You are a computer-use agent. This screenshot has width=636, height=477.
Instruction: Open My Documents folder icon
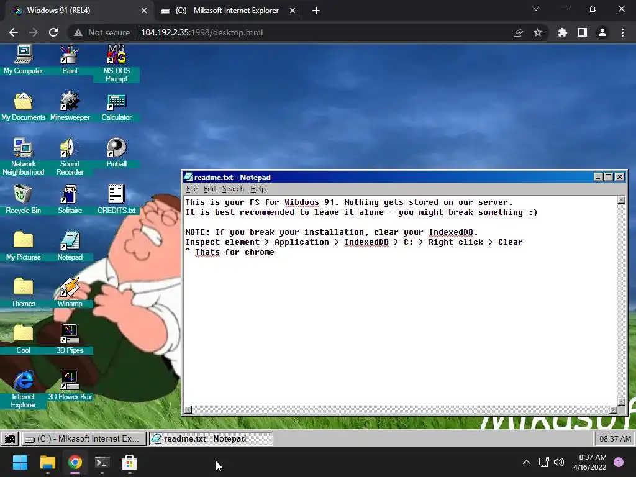pos(23,107)
